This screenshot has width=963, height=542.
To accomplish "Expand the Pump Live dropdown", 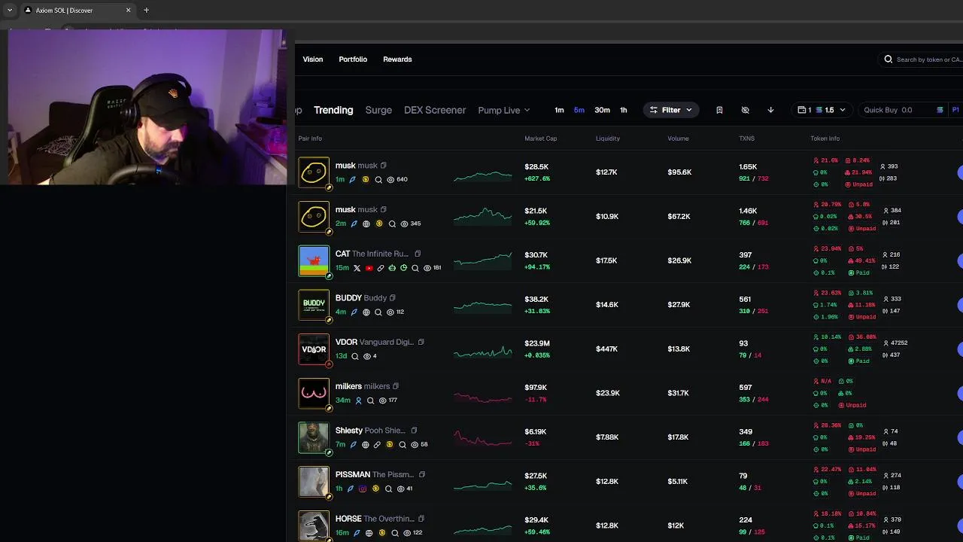I will 504,110.
